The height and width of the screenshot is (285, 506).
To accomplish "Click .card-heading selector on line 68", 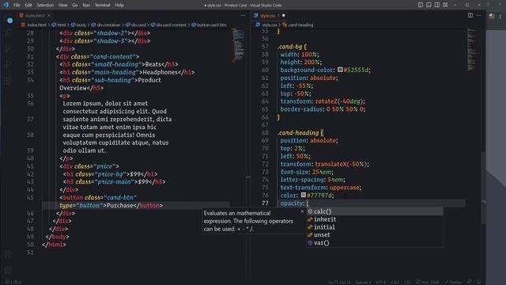I will pyautogui.click(x=298, y=133).
